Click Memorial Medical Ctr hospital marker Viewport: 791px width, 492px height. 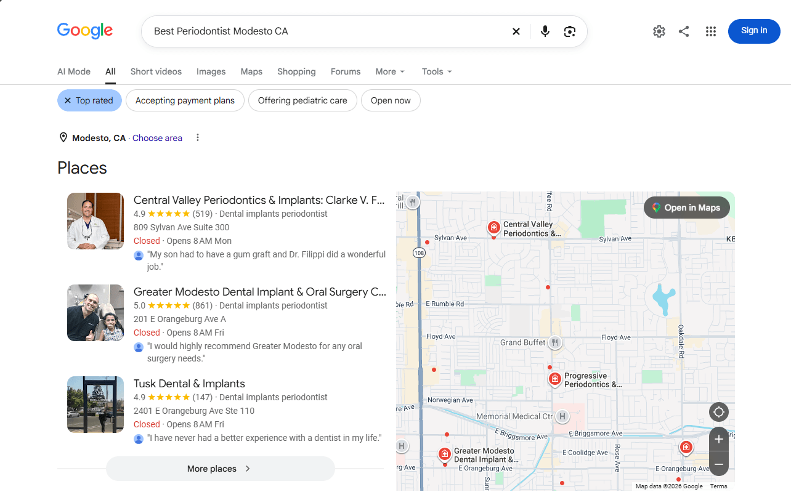coord(561,417)
